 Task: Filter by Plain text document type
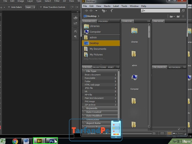(100, 98)
